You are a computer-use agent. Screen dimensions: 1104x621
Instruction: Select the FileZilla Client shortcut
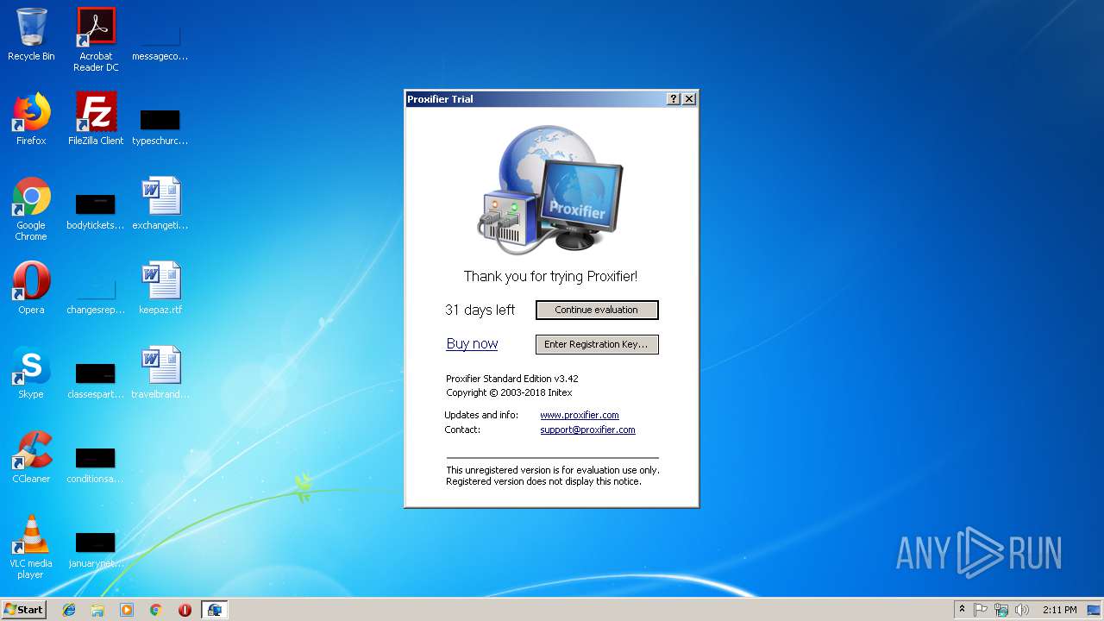tap(96, 119)
